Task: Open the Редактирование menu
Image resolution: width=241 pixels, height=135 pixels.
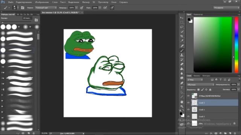Action: (24, 2)
